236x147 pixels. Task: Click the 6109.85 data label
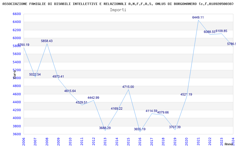click(221, 31)
